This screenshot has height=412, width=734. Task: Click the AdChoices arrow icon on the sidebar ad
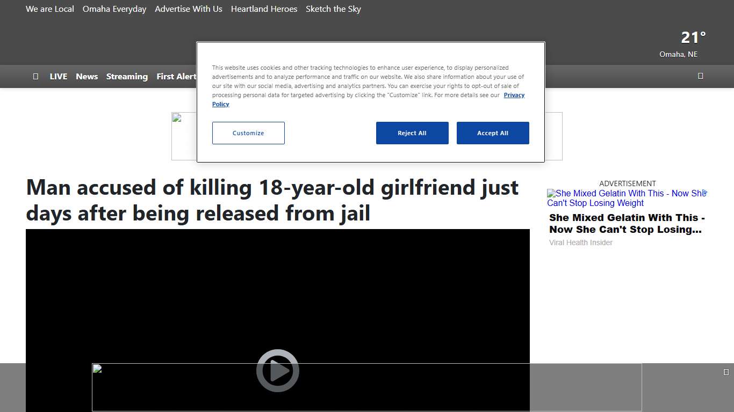[x=704, y=193]
